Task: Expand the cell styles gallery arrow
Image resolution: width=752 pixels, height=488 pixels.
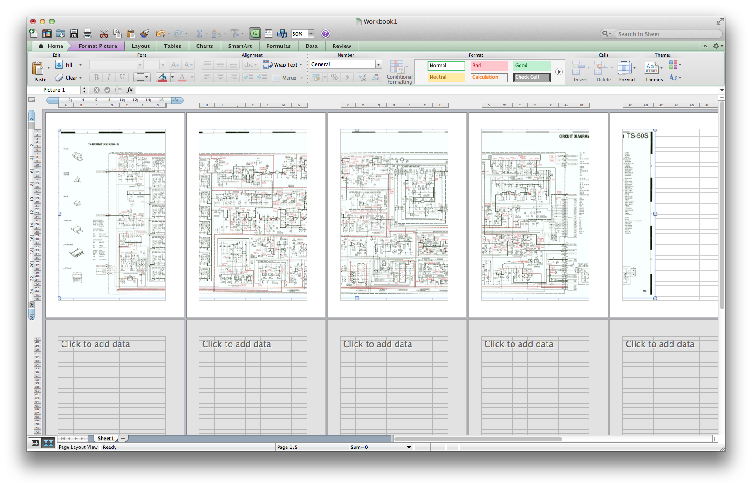Action: tap(559, 72)
